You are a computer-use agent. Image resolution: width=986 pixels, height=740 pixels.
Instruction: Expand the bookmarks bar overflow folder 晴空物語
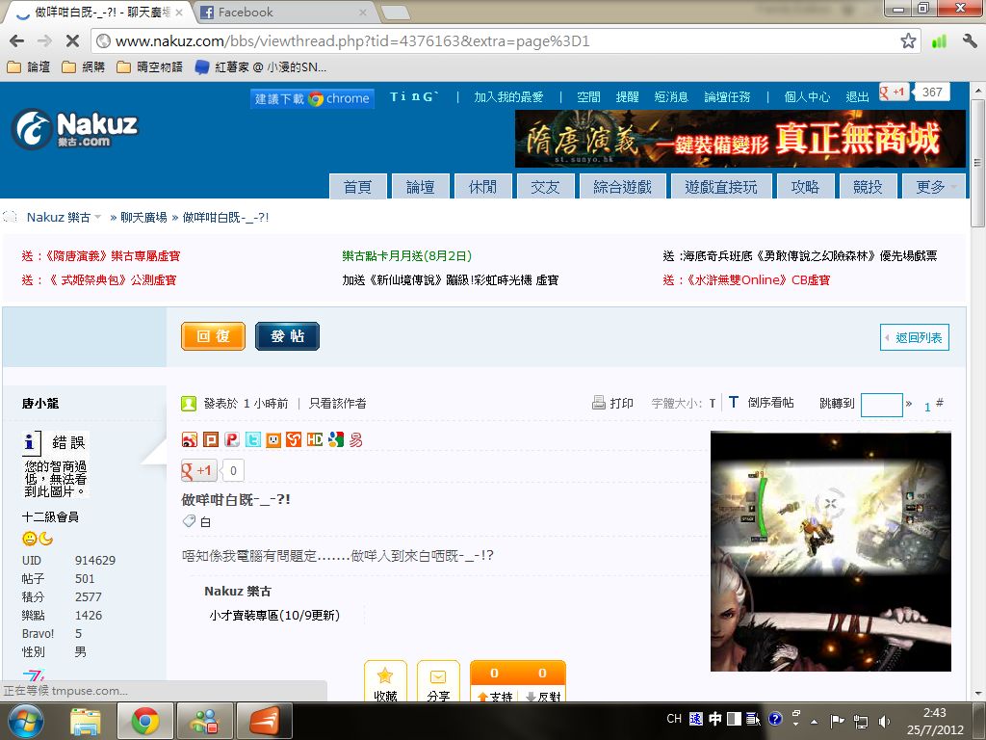(149, 67)
